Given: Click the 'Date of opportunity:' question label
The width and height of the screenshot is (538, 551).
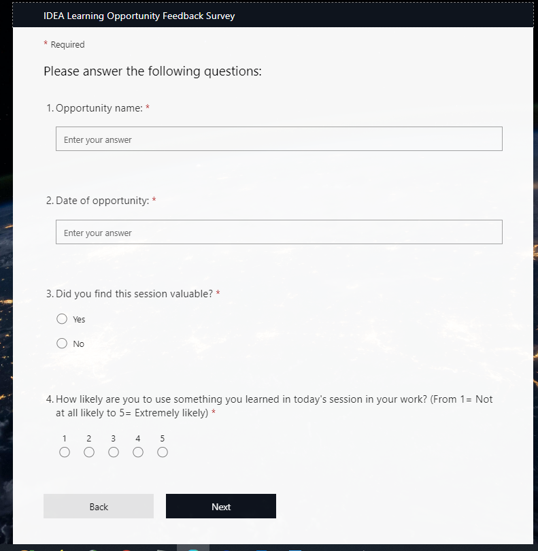Looking at the screenshot, I should [x=102, y=201].
